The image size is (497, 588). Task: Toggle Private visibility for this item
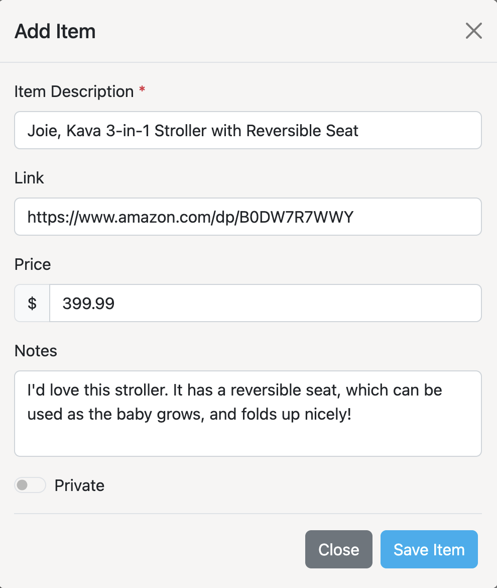(30, 485)
